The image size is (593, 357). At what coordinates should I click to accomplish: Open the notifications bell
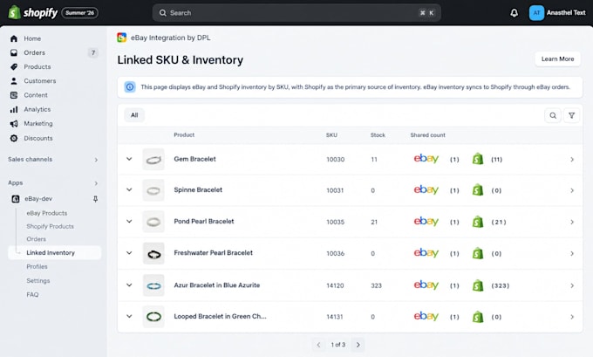coord(514,13)
